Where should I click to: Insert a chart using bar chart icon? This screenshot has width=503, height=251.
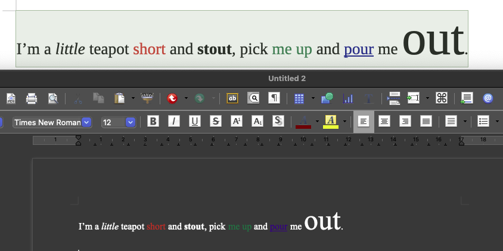point(348,98)
